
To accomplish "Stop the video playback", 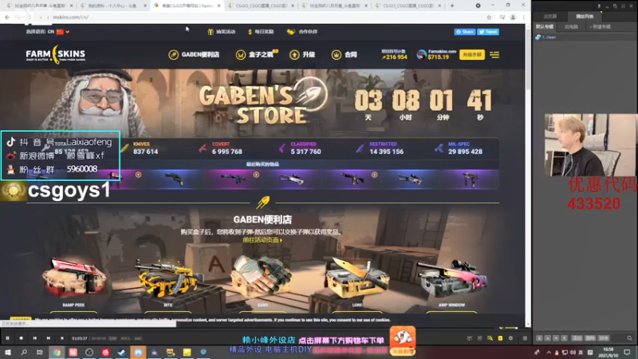I will coord(22,338).
